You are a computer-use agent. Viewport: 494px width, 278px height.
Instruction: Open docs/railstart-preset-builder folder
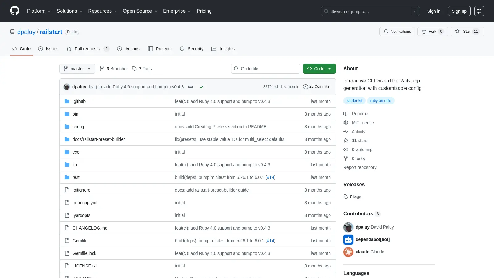click(x=99, y=139)
